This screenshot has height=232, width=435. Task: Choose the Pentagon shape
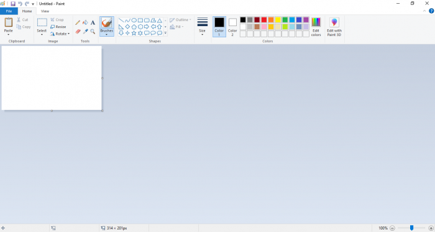134,27
